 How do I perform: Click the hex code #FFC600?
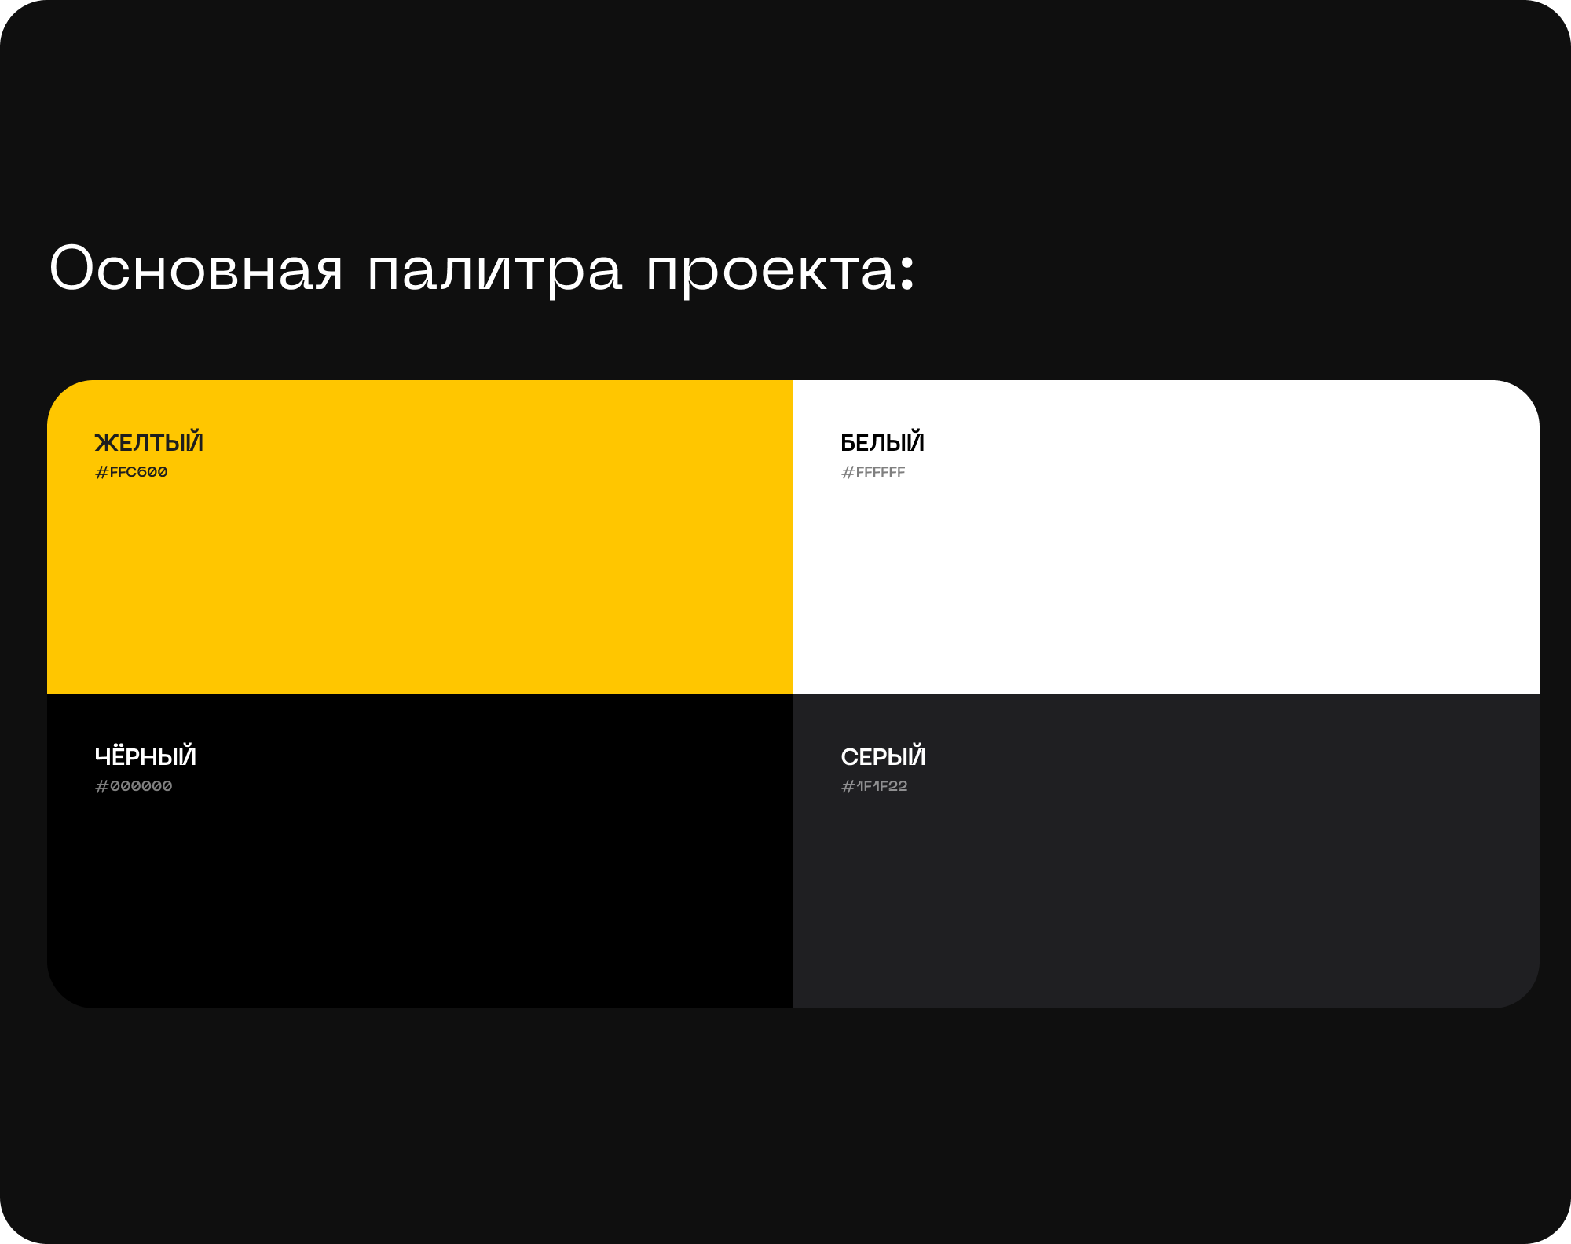[x=130, y=472]
